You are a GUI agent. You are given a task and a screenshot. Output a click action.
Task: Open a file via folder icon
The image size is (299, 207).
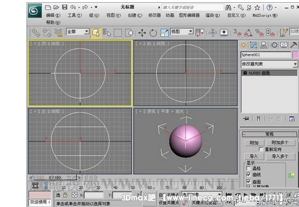(x=56, y=7)
